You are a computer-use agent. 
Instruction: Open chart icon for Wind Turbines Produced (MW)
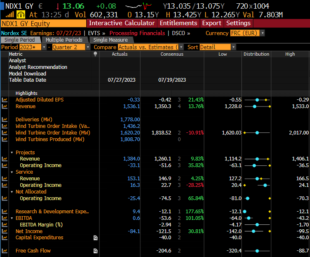[x=5, y=139]
